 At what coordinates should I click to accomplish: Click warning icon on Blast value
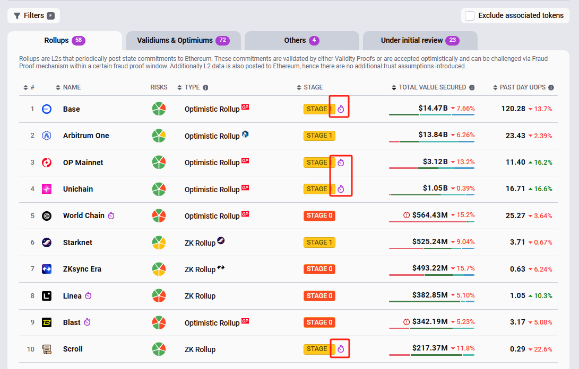click(x=407, y=322)
